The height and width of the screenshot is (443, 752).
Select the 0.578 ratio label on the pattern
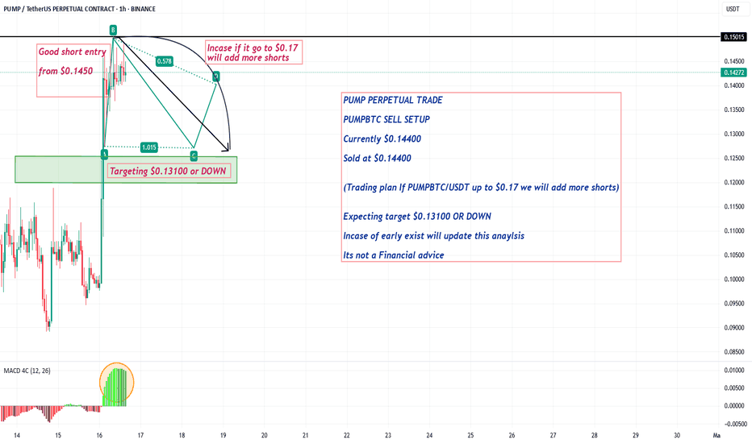[x=164, y=61]
